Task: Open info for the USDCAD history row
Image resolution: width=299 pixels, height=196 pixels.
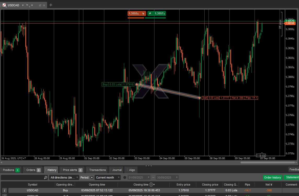Action: point(5,191)
